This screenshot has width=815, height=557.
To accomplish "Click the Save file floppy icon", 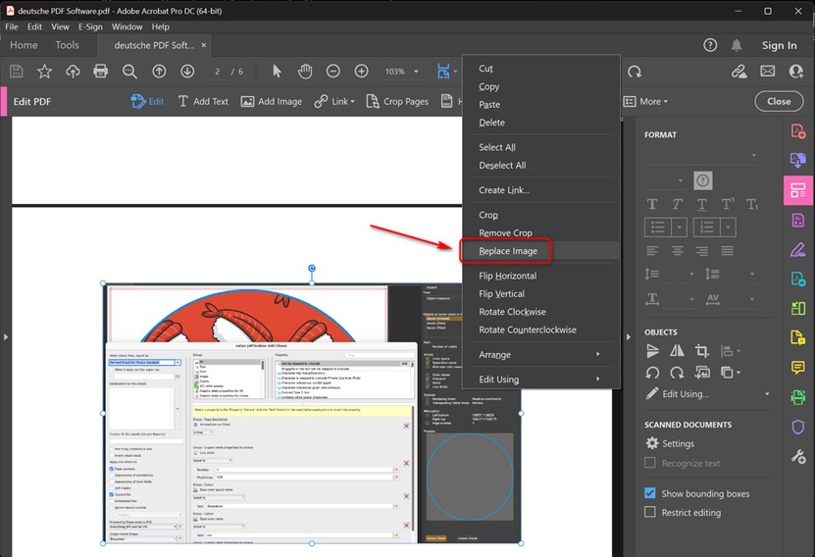I will tap(16, 72).
